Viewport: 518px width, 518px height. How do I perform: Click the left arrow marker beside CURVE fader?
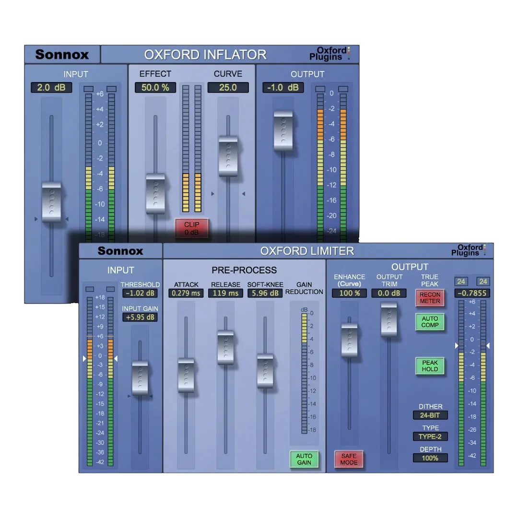point(213,194)
